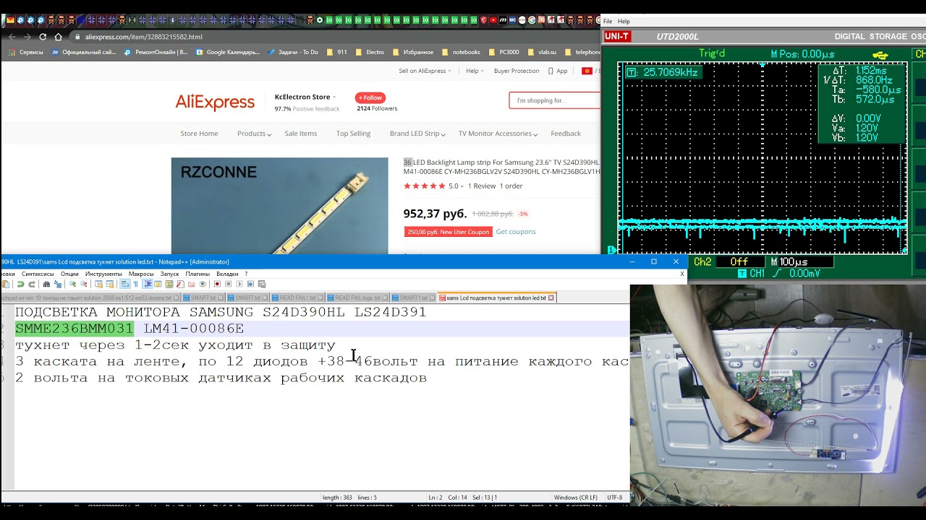Reload the AliExpress page in the browser

[x=43, y=37]
